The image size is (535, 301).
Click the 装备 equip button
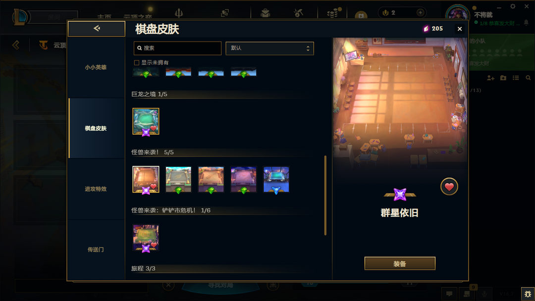[x=400, y=263]
